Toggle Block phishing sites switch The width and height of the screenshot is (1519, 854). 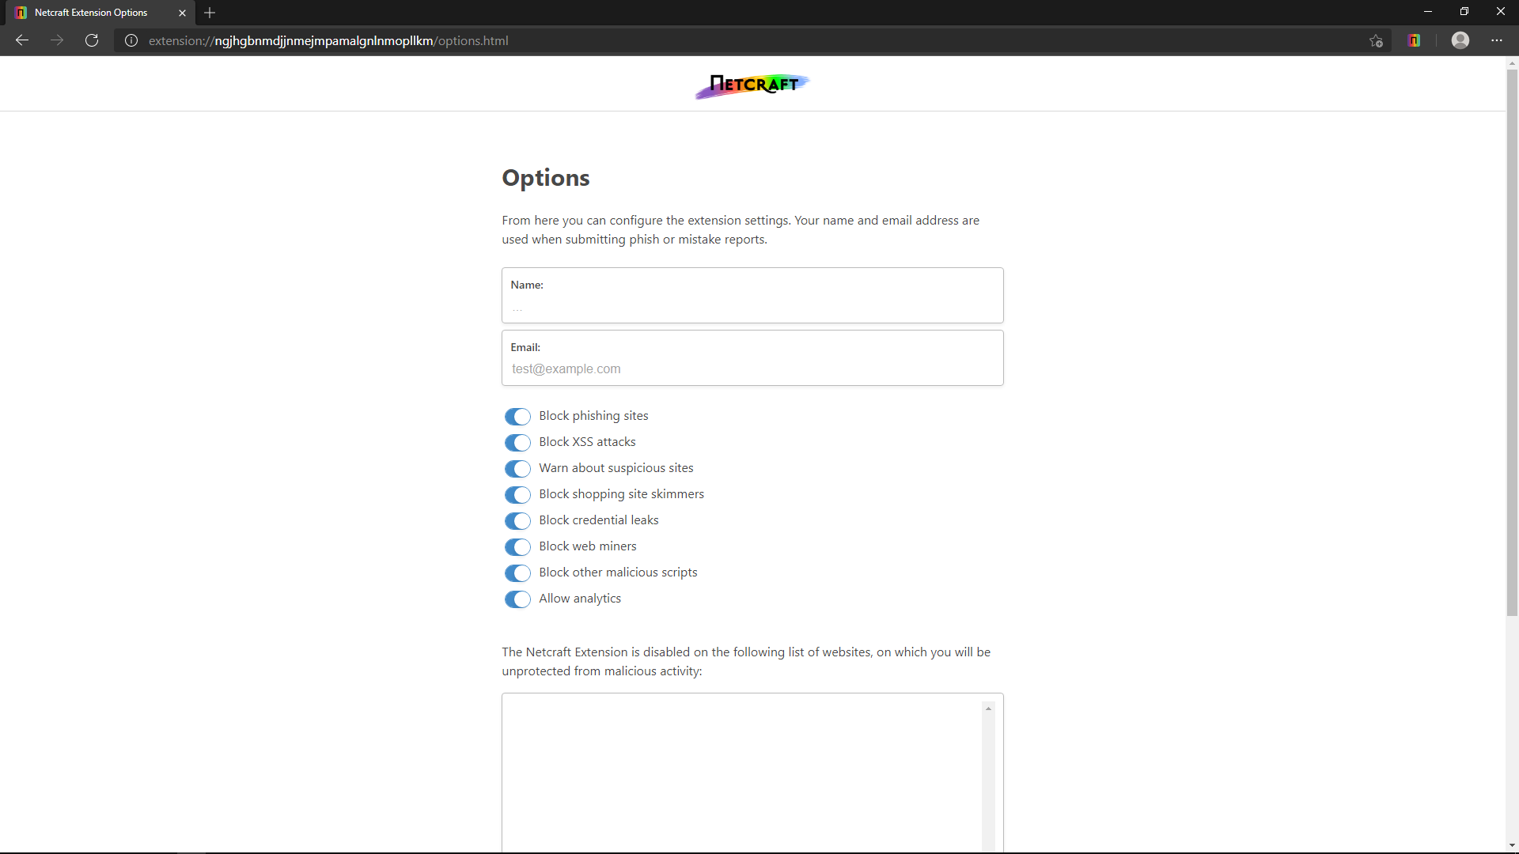click(x=517, y=417)
